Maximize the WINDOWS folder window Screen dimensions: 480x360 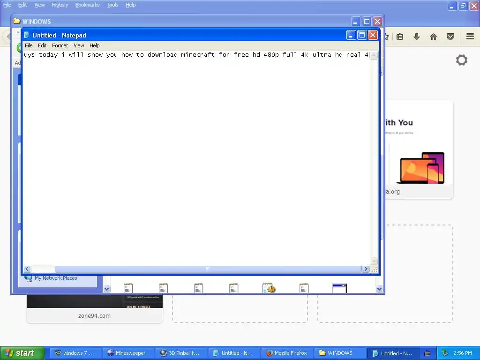(x=367, y=21)
